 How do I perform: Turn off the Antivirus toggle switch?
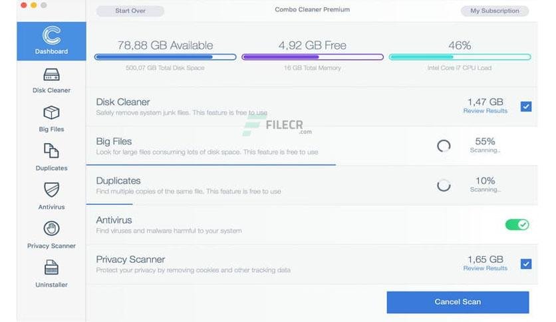pos(517,224)
